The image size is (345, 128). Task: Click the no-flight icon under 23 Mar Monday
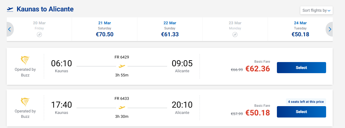click(235, 35)
